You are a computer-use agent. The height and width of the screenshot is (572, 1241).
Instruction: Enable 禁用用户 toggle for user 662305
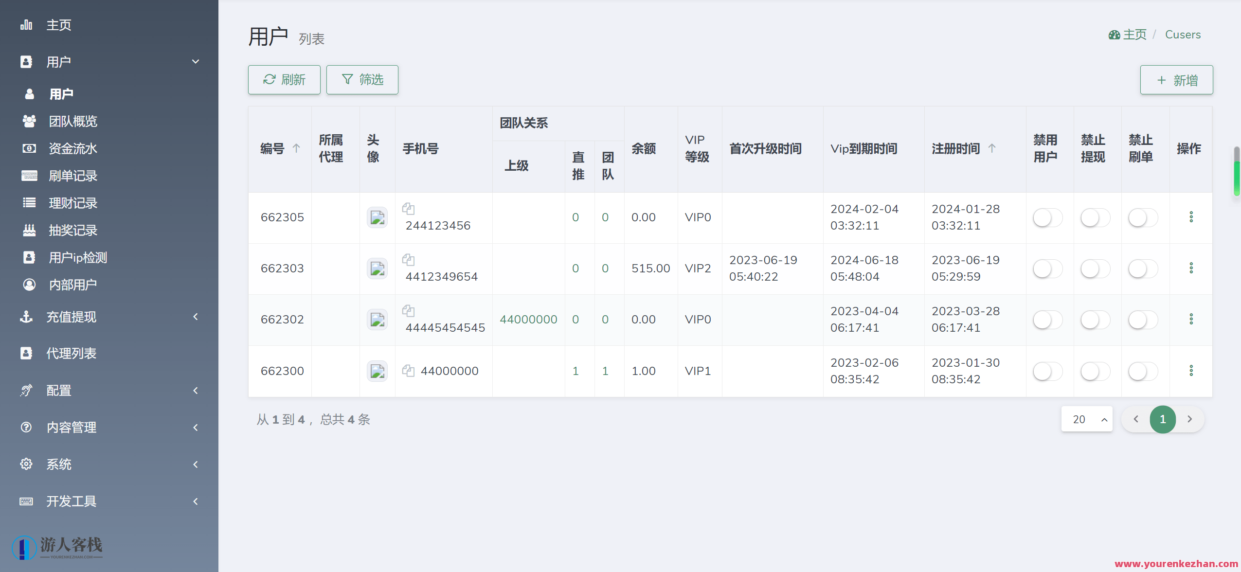[x=1047, y=217]
